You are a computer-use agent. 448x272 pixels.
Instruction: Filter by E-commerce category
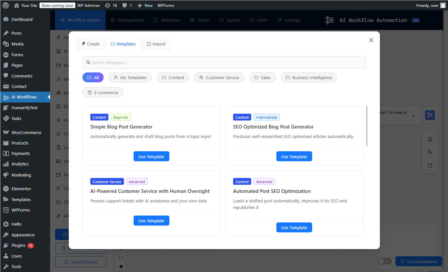[x=103, y=93]
